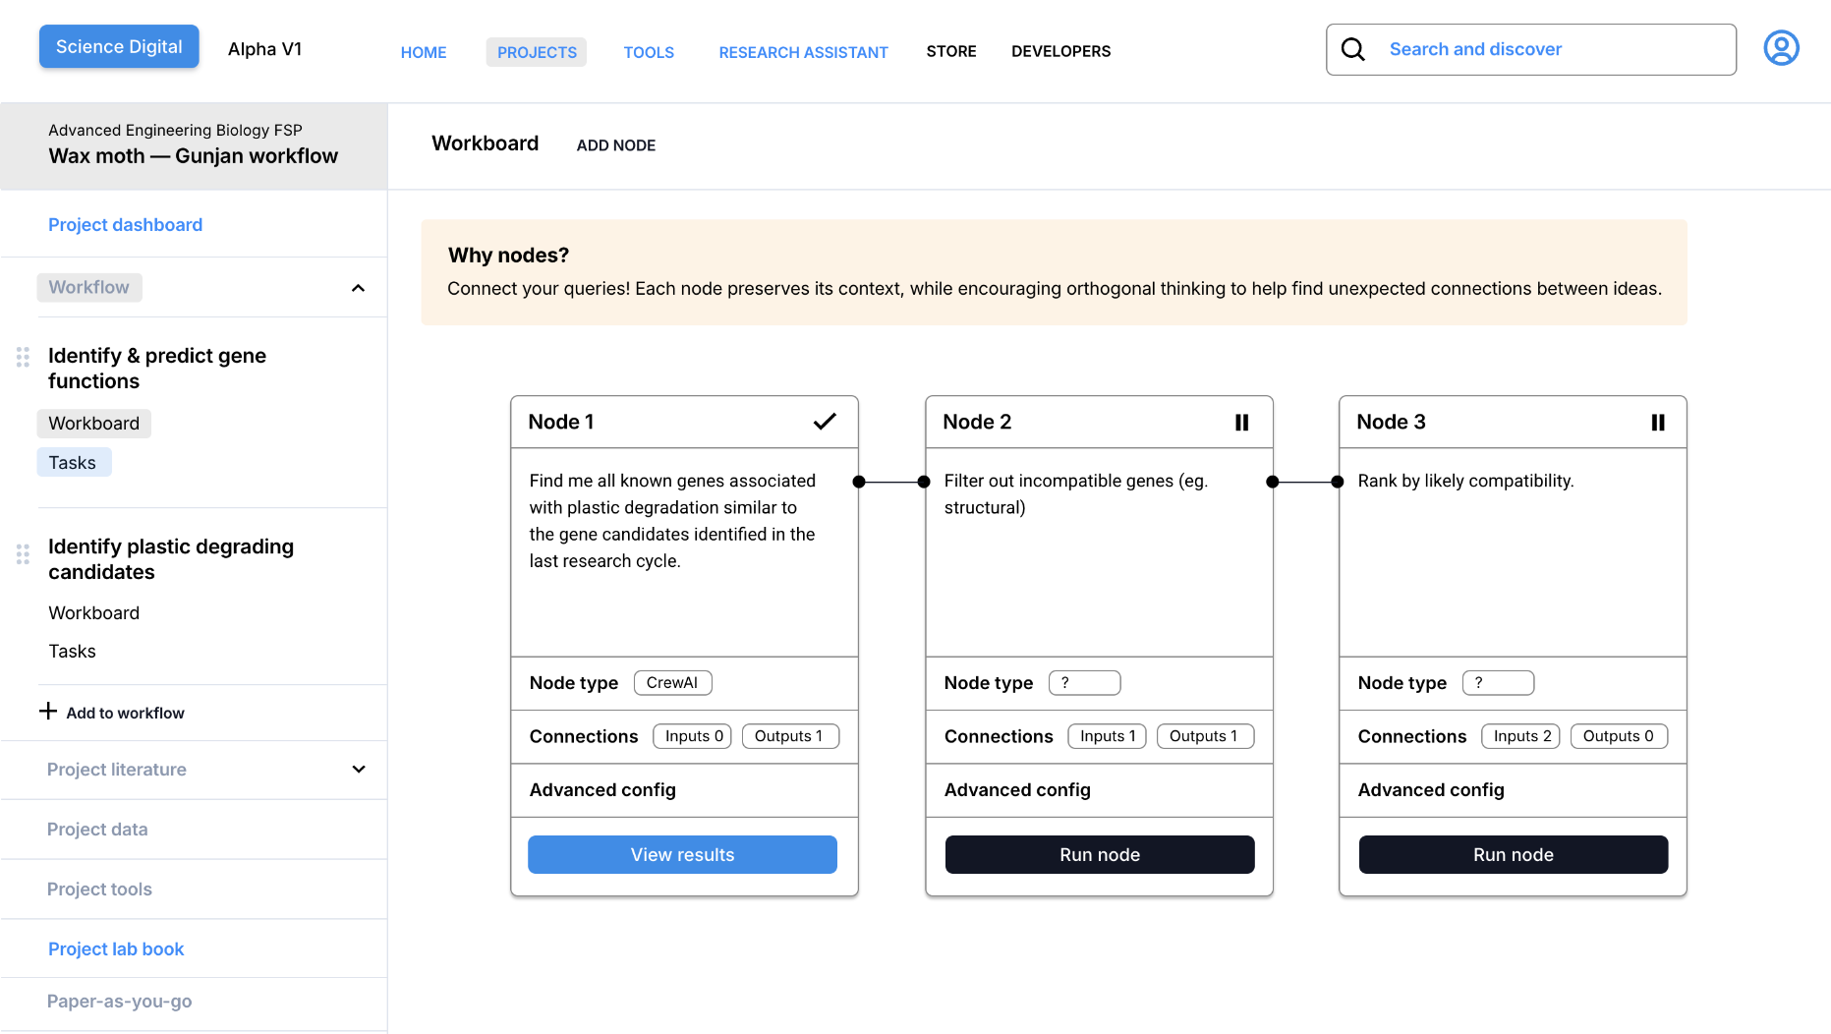This screenshot has width=1831, height=1034.
Task: Toggle the pause status on Node 2
Action: [x=1241, y=421]
